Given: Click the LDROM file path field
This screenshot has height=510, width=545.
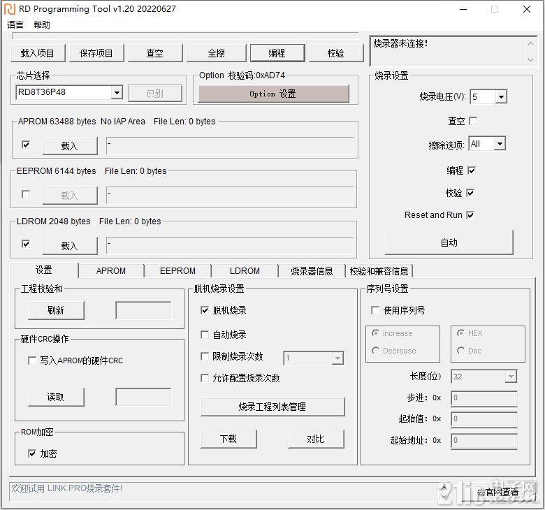Looking at the screenshot, I should click(230, 246).
